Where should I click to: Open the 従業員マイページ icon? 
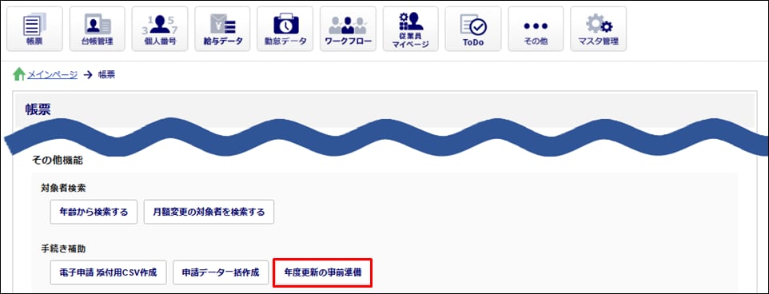411,29
